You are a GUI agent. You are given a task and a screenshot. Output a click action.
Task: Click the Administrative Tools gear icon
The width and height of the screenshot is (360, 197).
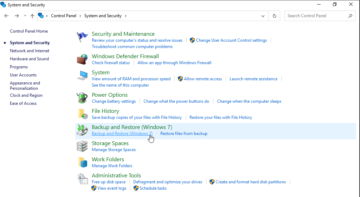point(82,179)
